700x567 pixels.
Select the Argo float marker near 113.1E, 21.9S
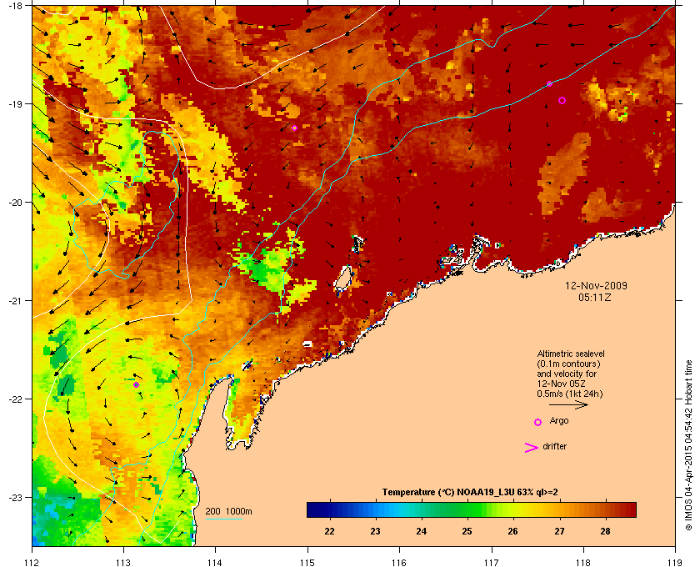[x=136, y=384]
